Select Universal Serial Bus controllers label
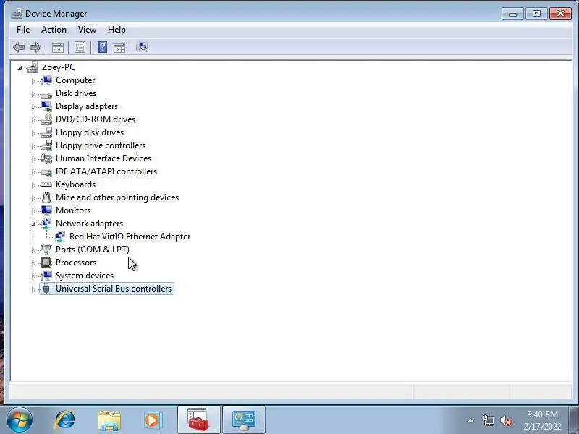 pyautogui.click(x=114, y=289)
